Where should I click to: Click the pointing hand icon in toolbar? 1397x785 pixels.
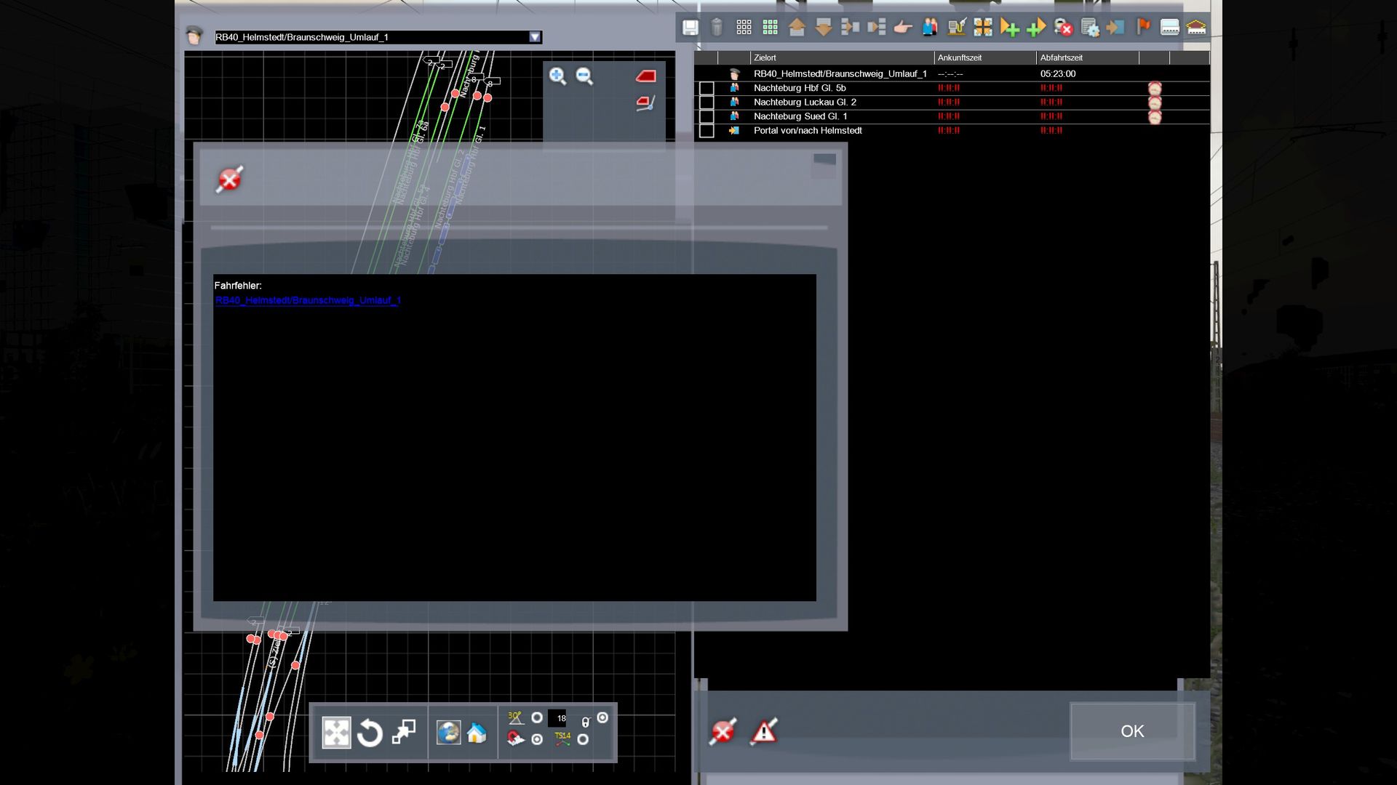click(x=903, y=28)
